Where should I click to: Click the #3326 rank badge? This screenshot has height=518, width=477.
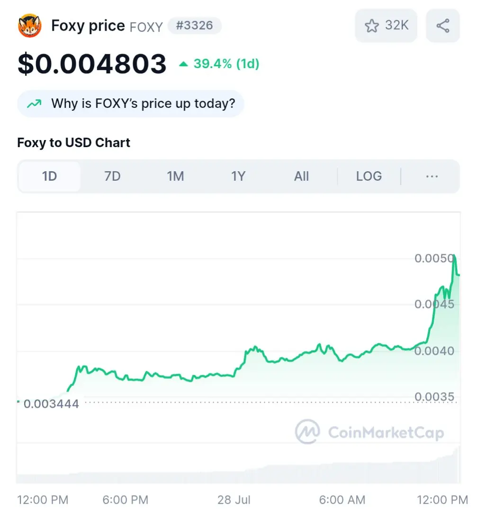[195, 26]
